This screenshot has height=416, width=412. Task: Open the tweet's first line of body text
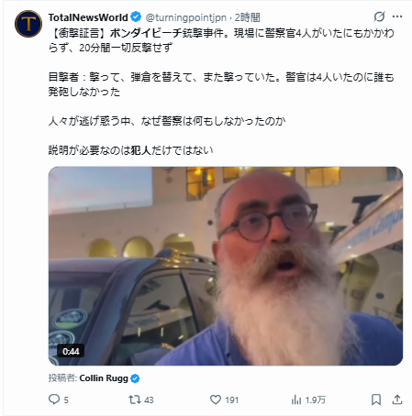coord(221,33)
